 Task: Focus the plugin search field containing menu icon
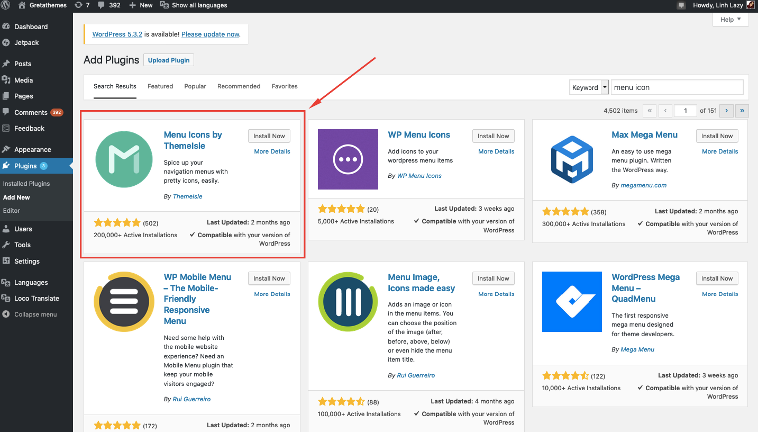pyautogui.click(x=677, y=87)
